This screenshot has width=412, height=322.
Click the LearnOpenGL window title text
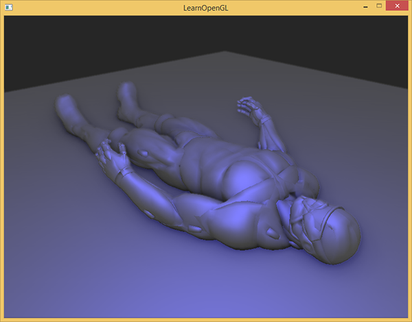click(206, 7)
